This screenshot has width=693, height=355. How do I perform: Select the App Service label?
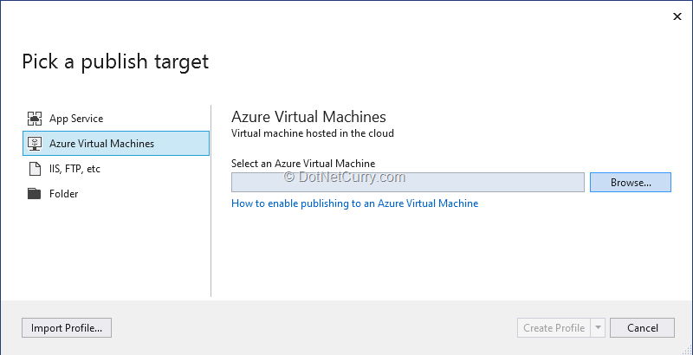coord(76,119)
